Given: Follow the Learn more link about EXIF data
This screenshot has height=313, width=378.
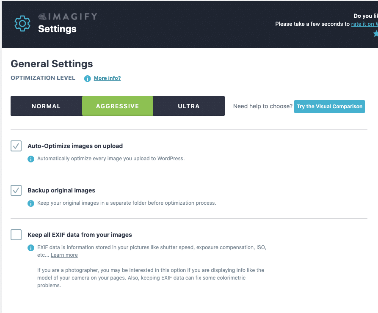Looking at the screenshot, I should pyautogui.click(x=64, y=255).
